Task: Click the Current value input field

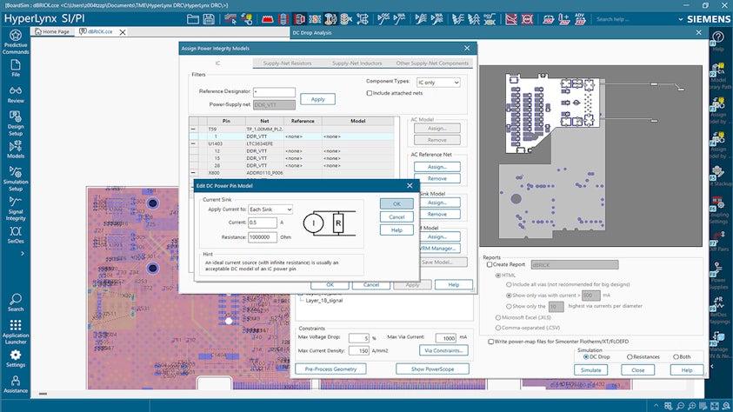Action: tap(263, 223)
